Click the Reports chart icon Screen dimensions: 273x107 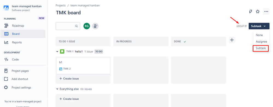pos(6,42)
